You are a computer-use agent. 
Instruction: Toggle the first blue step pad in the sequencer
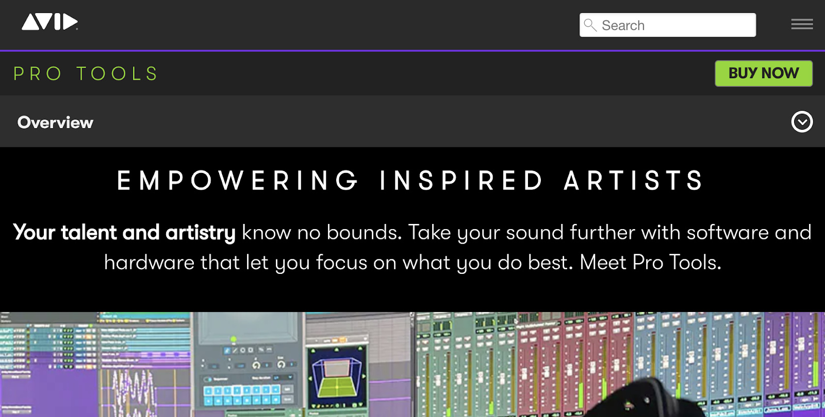click(208, 390)
